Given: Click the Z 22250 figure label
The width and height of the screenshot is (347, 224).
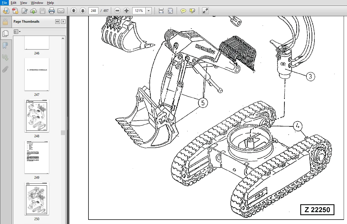Looking at the screenshot, I should click(317, 210).
